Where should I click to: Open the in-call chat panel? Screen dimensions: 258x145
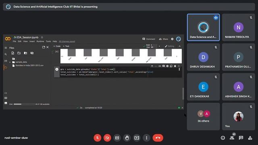point(241,138)
